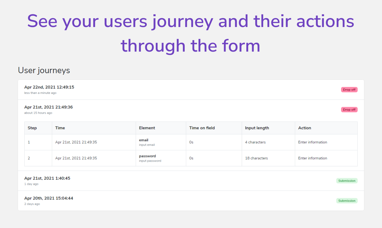
Task: Click the Time column header
Action: point(60,128)
